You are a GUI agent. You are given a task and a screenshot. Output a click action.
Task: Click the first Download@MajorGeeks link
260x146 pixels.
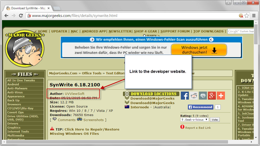(x=152, y=98)
